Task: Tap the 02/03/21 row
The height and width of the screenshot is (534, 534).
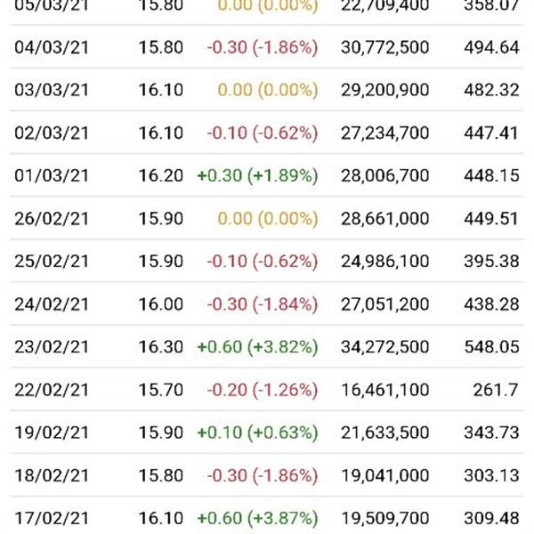Action: click(x=267, y=133)
